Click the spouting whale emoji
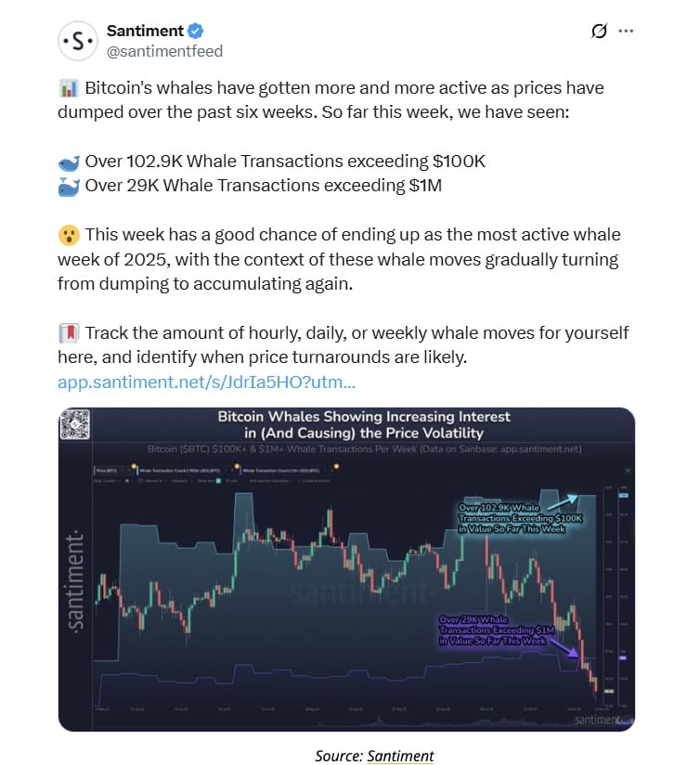Image resolution: width=687 pixels, height=765 pixels. (x=69, y=187)
